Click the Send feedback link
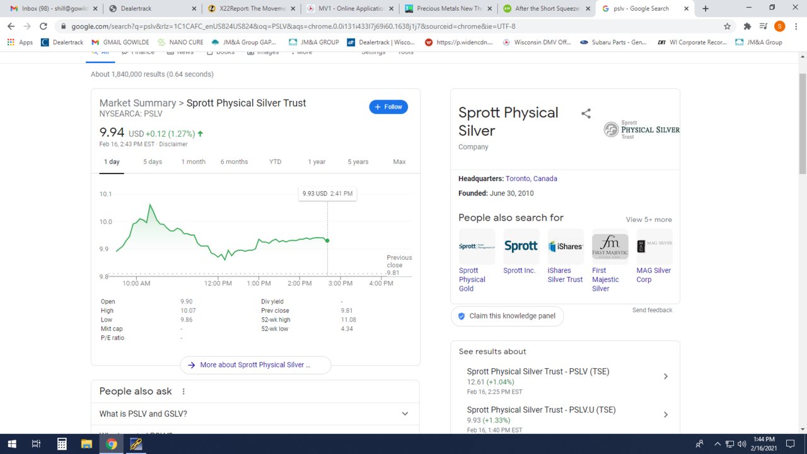The image size is (807, 454). click(653, 310)
